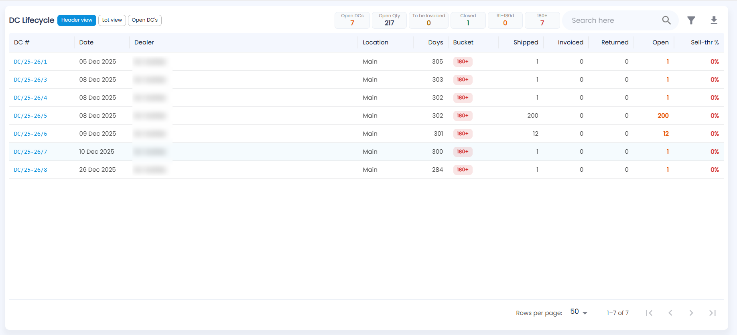
Task: Select the 180+ summary card
Action: (542, 20)
